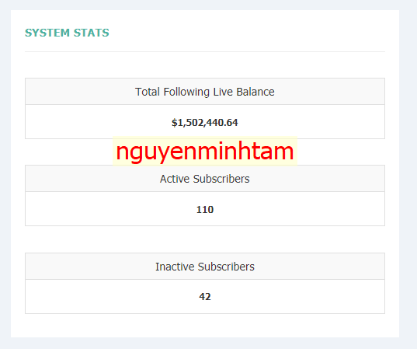Click the inactive subscribers count 42
Image resolution: width=417 pixels, height=349 pixels.
205,297
